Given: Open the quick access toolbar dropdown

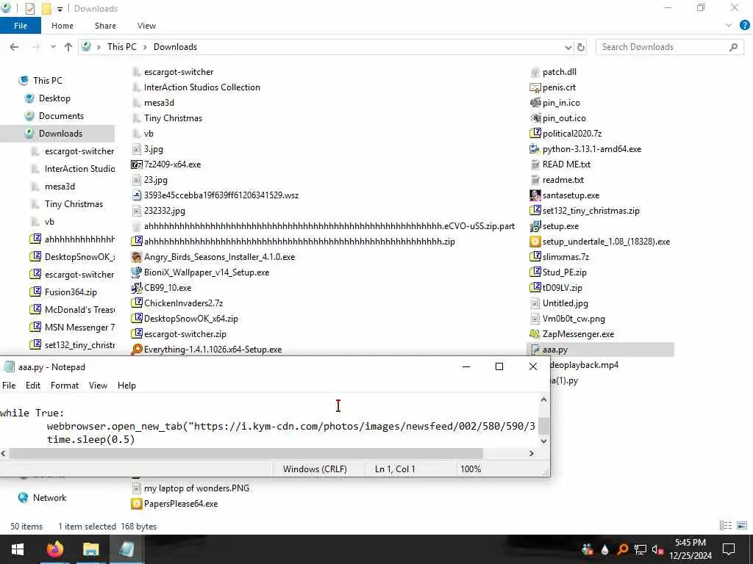Looking at the screenshot, I should coord(60,9).
